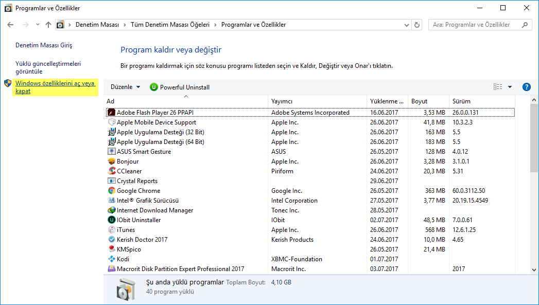Click the Denetim Masası breadcrumb
Viewport: 539px width, 305px height.
point(97,25)
